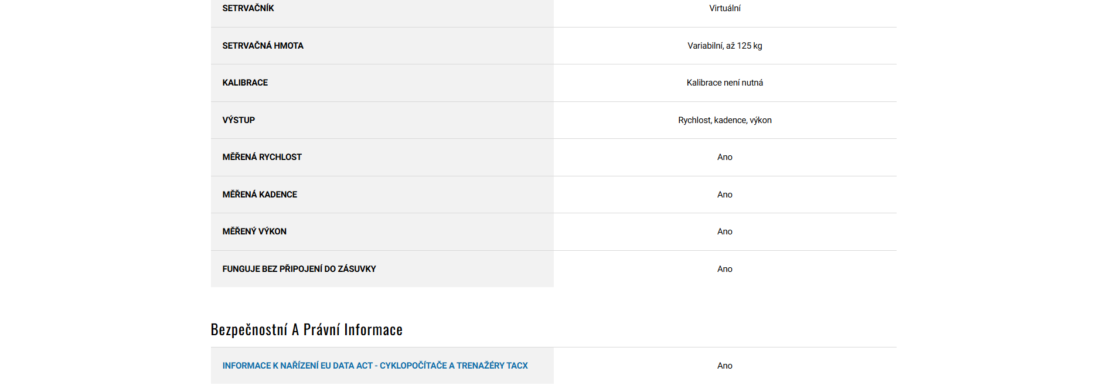Click the Setrvačník row label
This screenshot has height=385, width=1107.
click(x=248, y=8)
